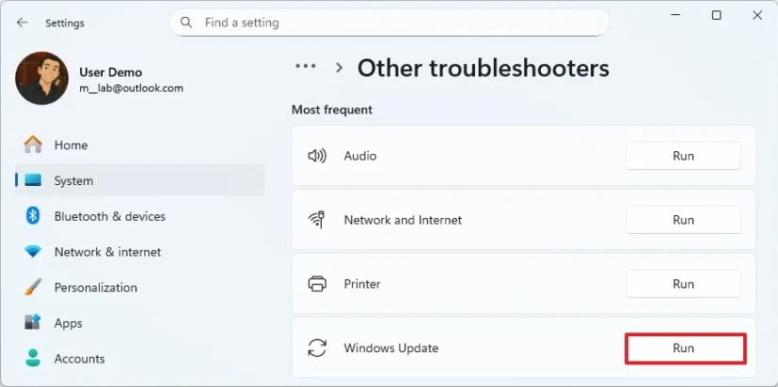Image resolution: width=778 pixels, height=387 pixels.
Task: Click the Audio speaker icon
Action: 317,156
